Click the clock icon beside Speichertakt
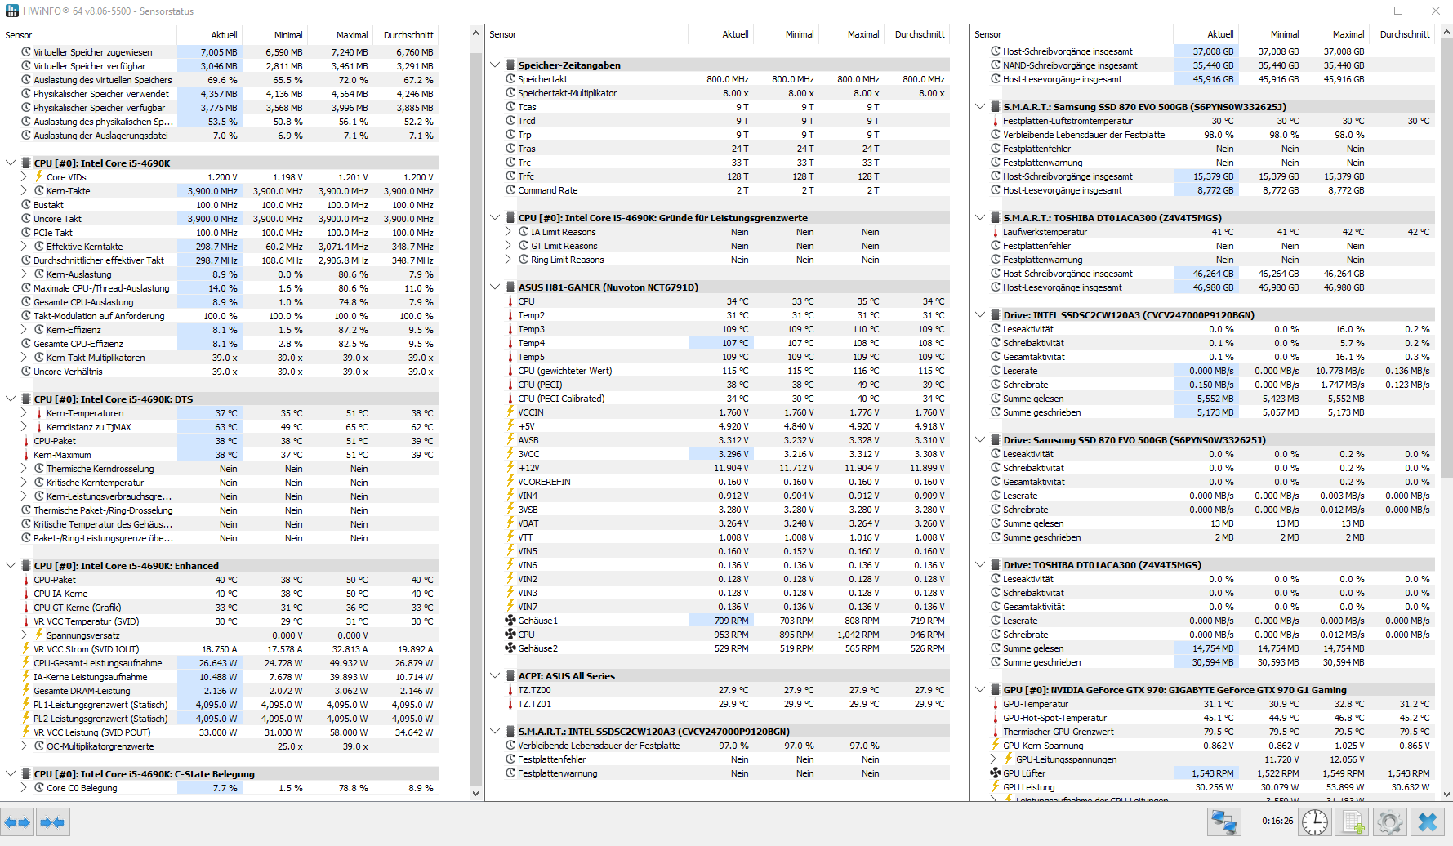 tap(510, 79)
